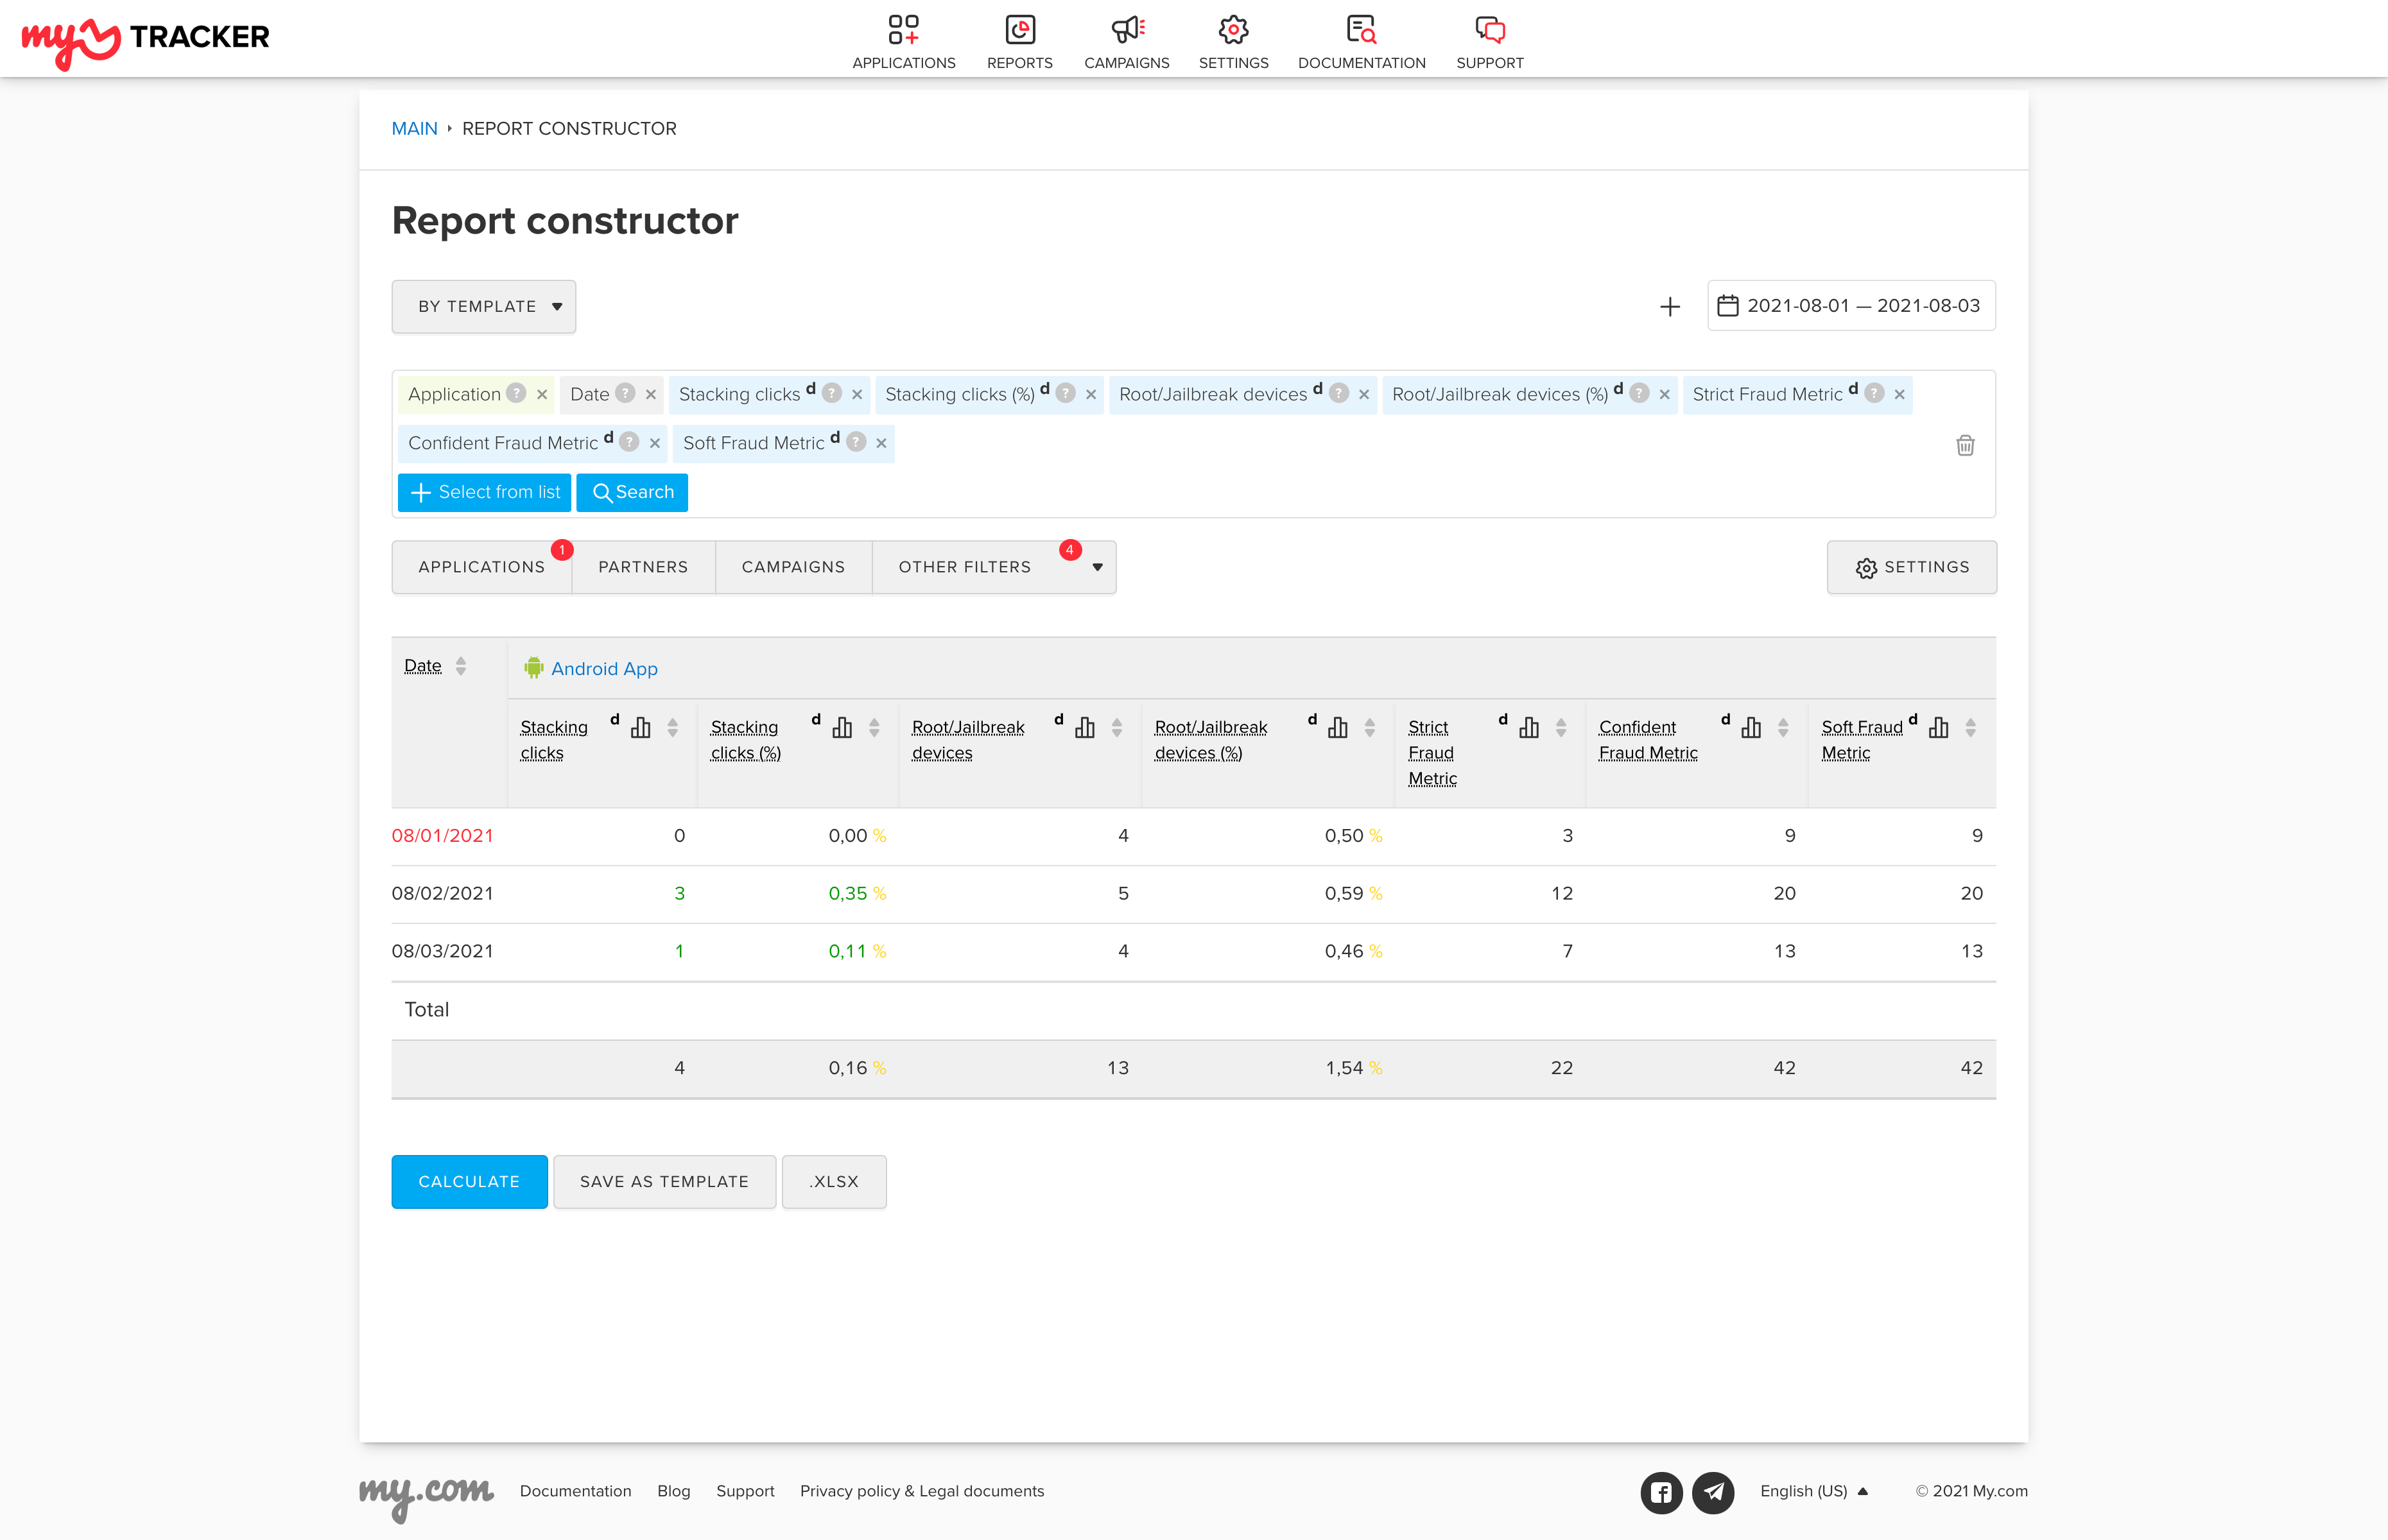Remove the Date chip
Image resolution: width=2388 pixels, height=1540 pixels.
(x=650, y=395)
